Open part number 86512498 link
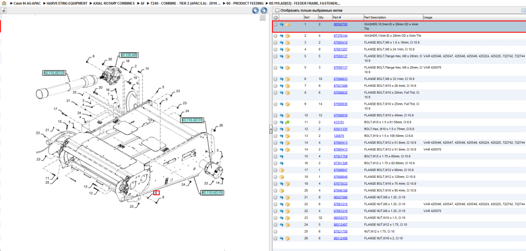The width and height of the screenshot is (526, 251). 340,238
